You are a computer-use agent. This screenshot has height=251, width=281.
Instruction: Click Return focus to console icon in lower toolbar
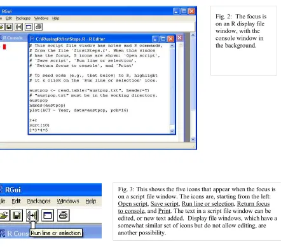[x=48, y=215]
